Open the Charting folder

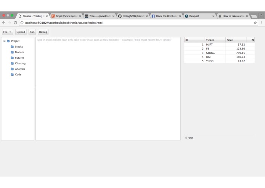[20, 63]
